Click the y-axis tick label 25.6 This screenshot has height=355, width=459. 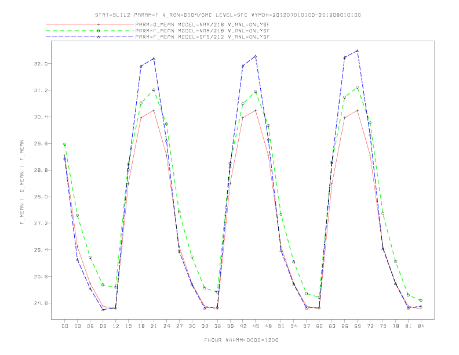(40, 277)
